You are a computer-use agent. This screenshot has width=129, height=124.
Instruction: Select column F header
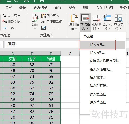pos(51,53)
